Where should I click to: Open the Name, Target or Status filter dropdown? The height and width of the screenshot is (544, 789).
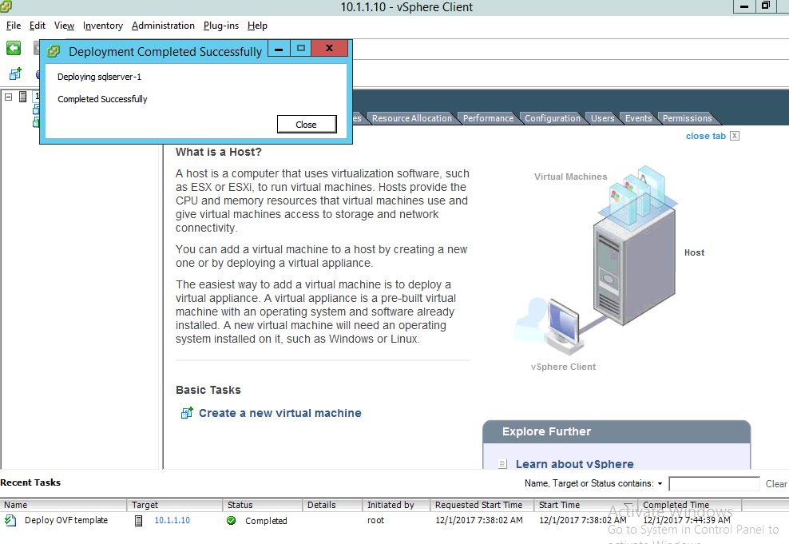click(x=660, y=483)
